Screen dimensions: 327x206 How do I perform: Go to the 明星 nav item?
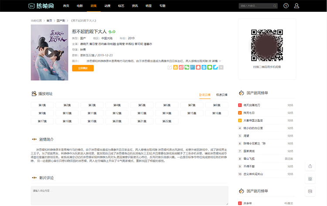pyautogui.click(x=149, y=6)
